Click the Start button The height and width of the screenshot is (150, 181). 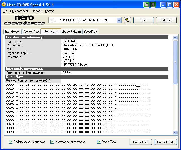[143, 20]
